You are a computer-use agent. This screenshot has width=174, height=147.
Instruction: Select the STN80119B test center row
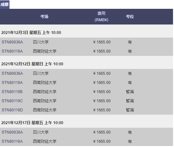(87, 92)
